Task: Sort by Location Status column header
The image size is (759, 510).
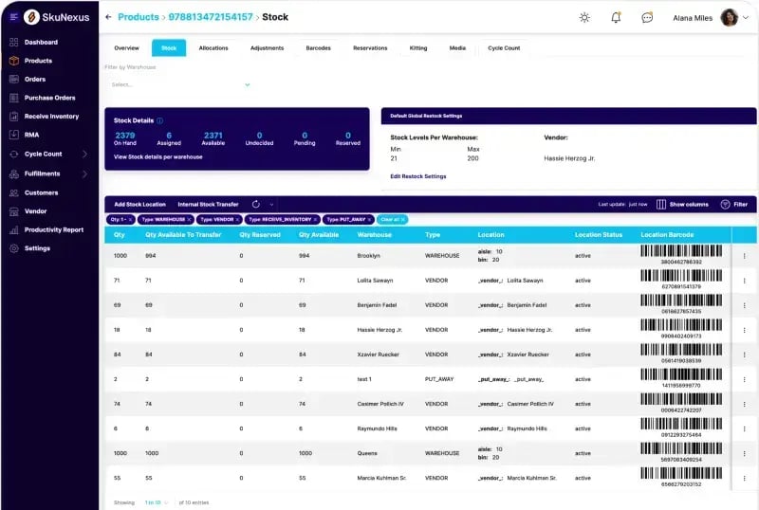Action: coord(599,235)
